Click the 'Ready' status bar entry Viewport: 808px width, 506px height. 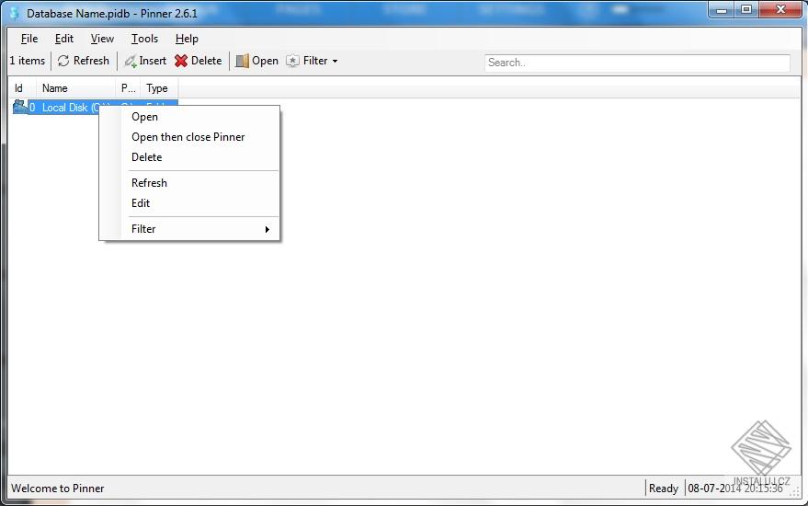663,488
